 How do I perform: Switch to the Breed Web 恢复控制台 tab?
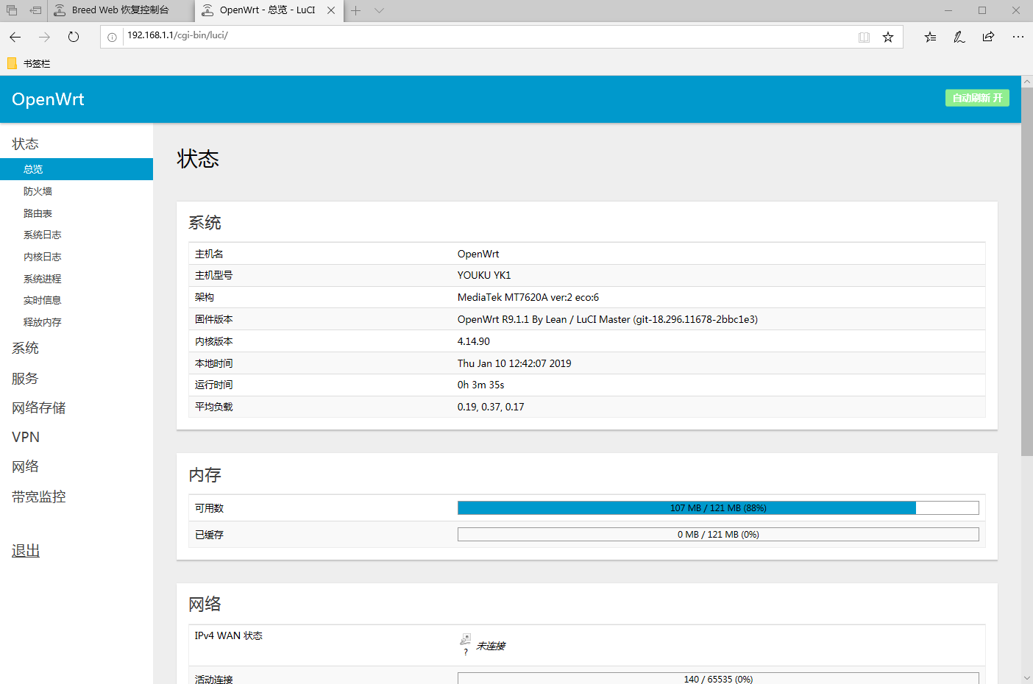[x=121, y=10]
